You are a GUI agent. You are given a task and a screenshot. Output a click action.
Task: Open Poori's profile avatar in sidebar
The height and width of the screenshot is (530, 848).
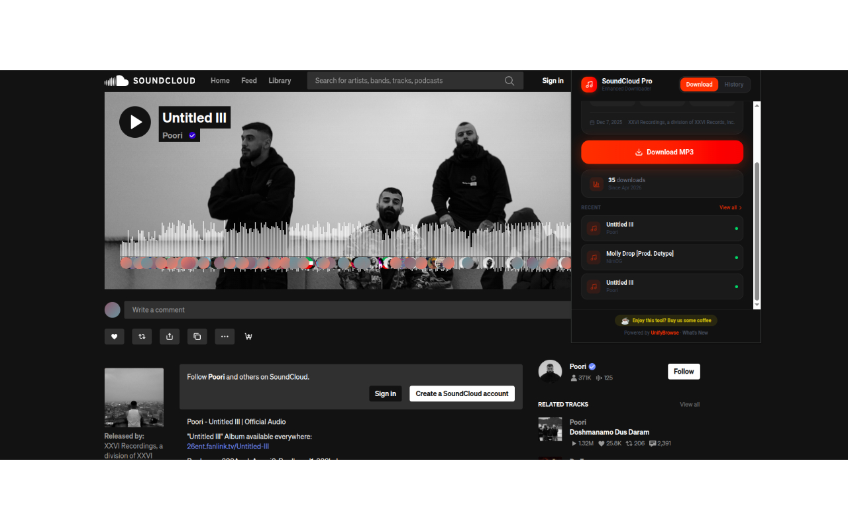coord(550,372)
